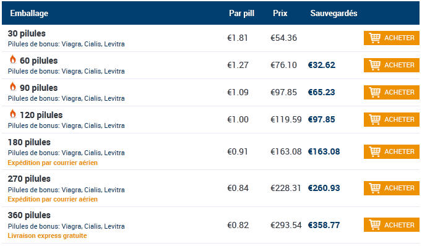Screen dimensions: 422x246
Task: Click the €358.77 savings amount
Action: click(x=324, y=225)
